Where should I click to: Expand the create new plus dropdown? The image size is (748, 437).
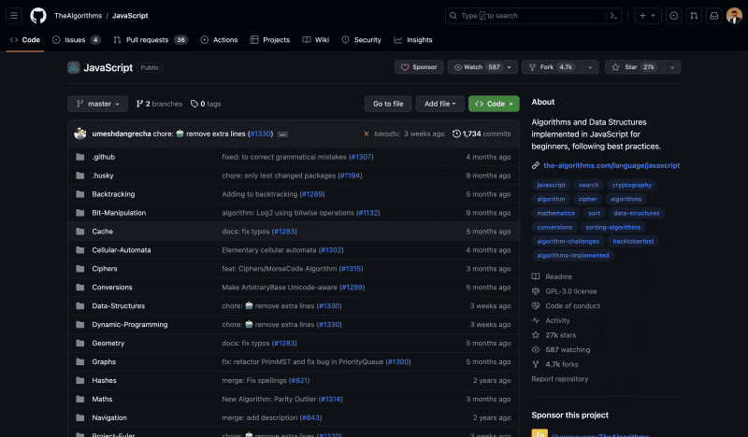(x=647, y=16)
